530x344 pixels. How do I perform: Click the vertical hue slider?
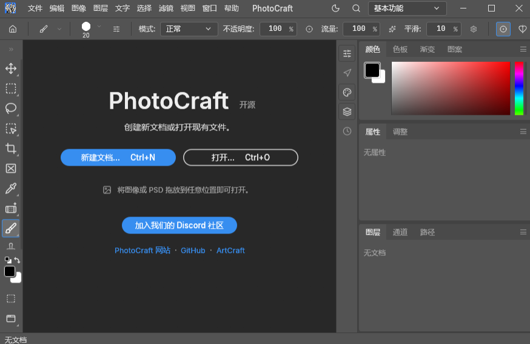click(519, 89)
